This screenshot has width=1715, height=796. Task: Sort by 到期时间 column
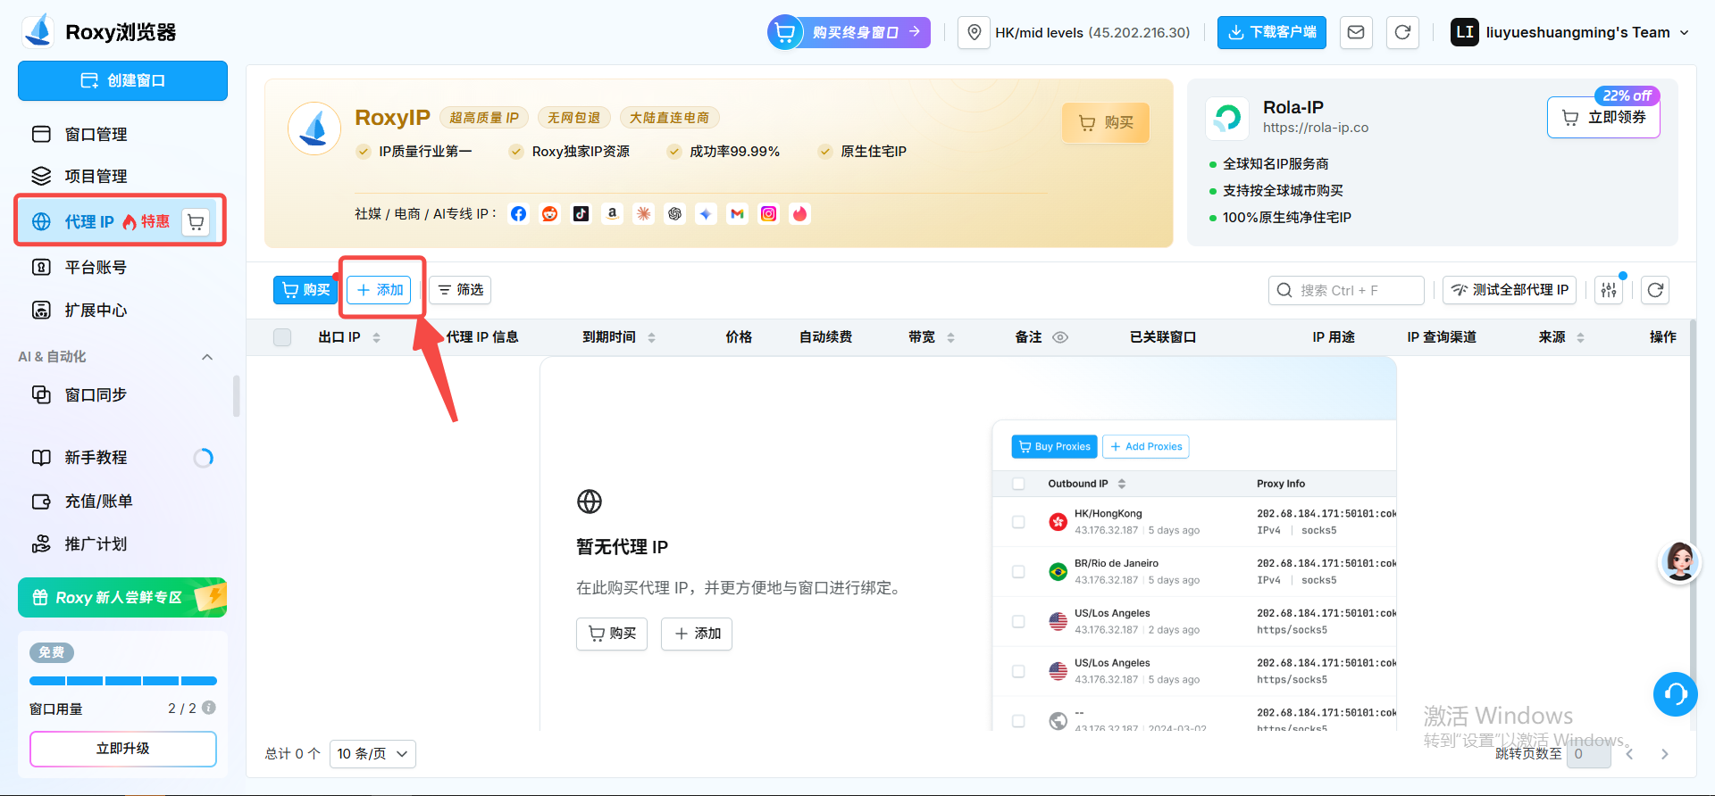tap(652, 337)
